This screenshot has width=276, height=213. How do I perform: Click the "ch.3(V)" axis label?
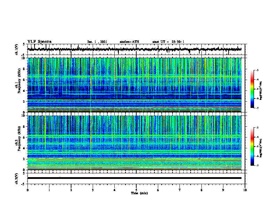(17, 179)
